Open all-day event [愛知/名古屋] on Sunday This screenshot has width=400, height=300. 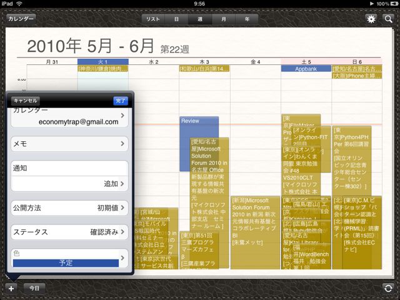(x=357, y=69)
